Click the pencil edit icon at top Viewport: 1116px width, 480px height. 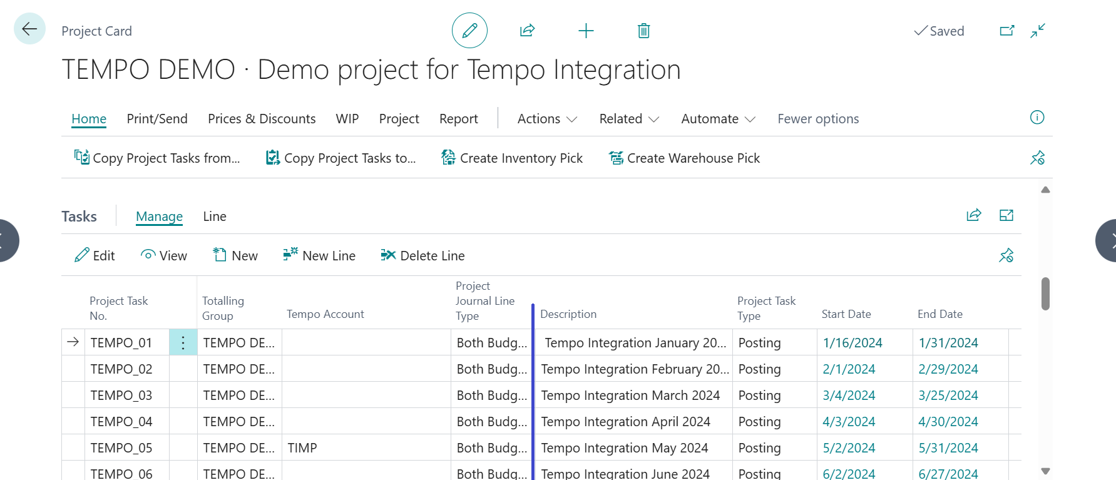point(469,31)
